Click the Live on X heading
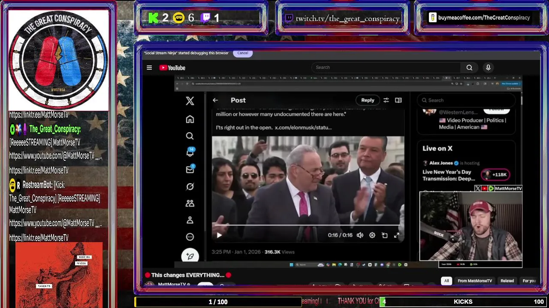The image size is (549, 308). coord(437,148)
